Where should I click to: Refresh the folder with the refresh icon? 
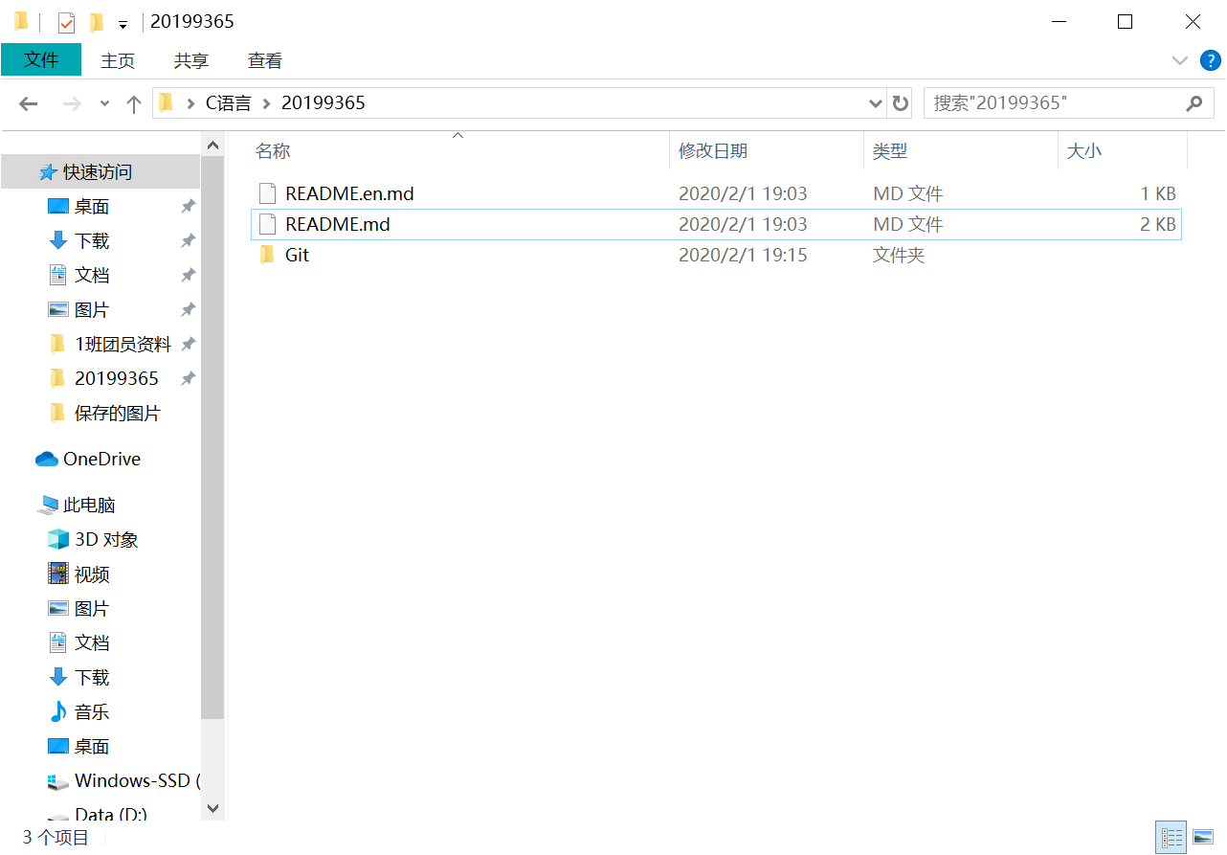pos(900,103)
